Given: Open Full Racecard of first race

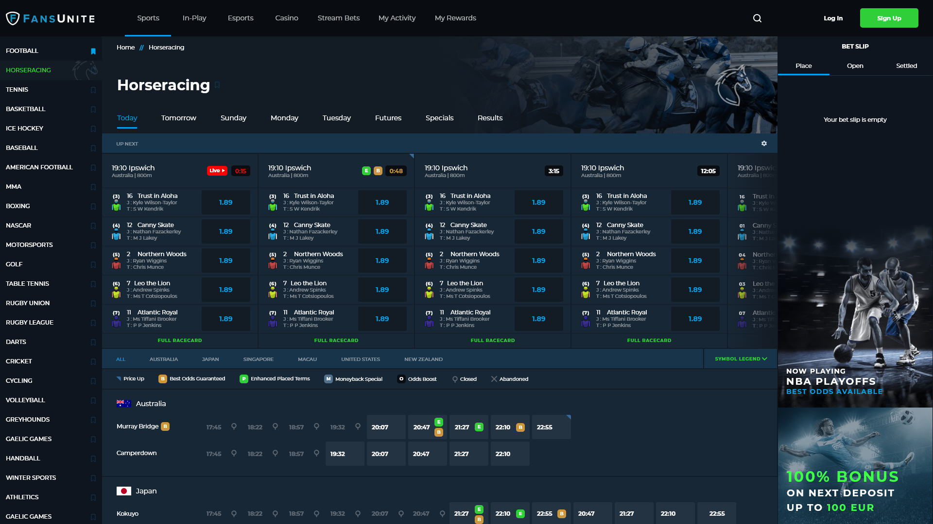Looking at the screenshot, I should [180, 341].
